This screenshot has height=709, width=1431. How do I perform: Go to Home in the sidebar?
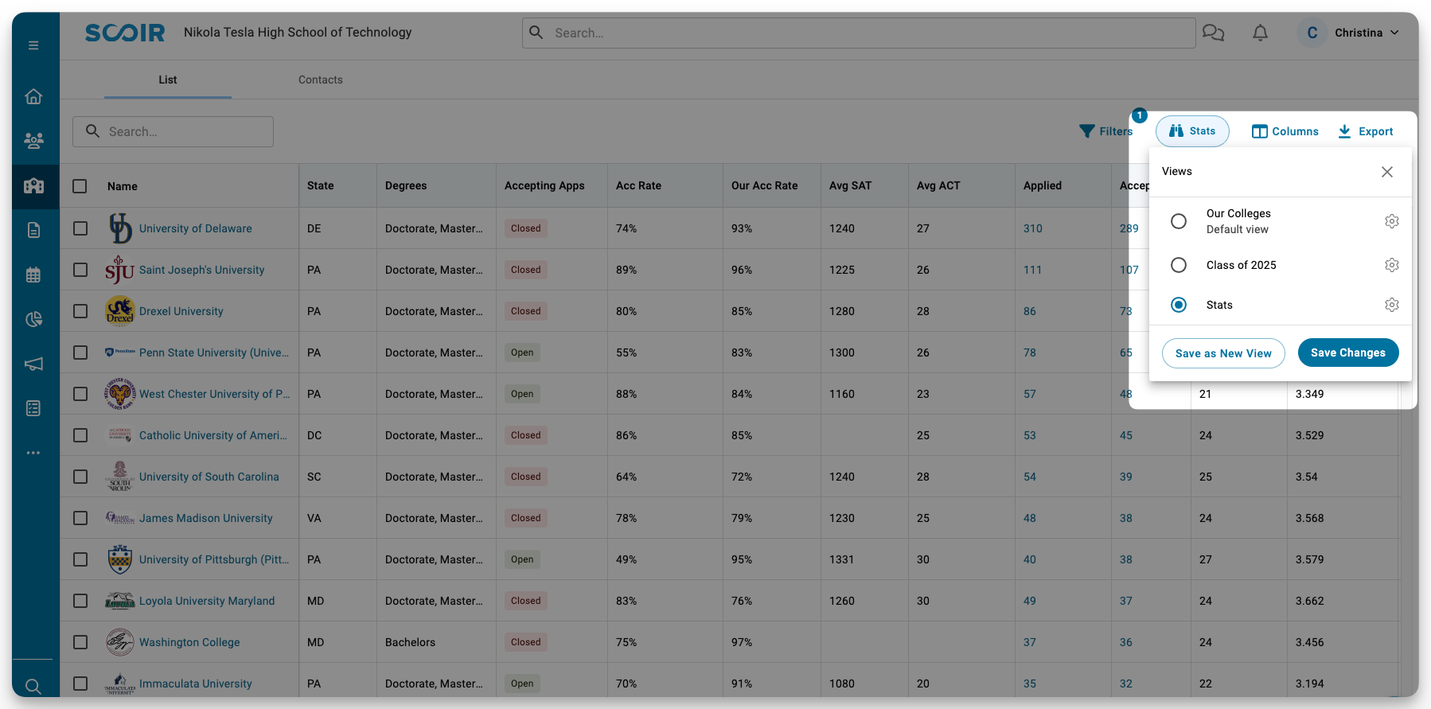pos(33,96)
